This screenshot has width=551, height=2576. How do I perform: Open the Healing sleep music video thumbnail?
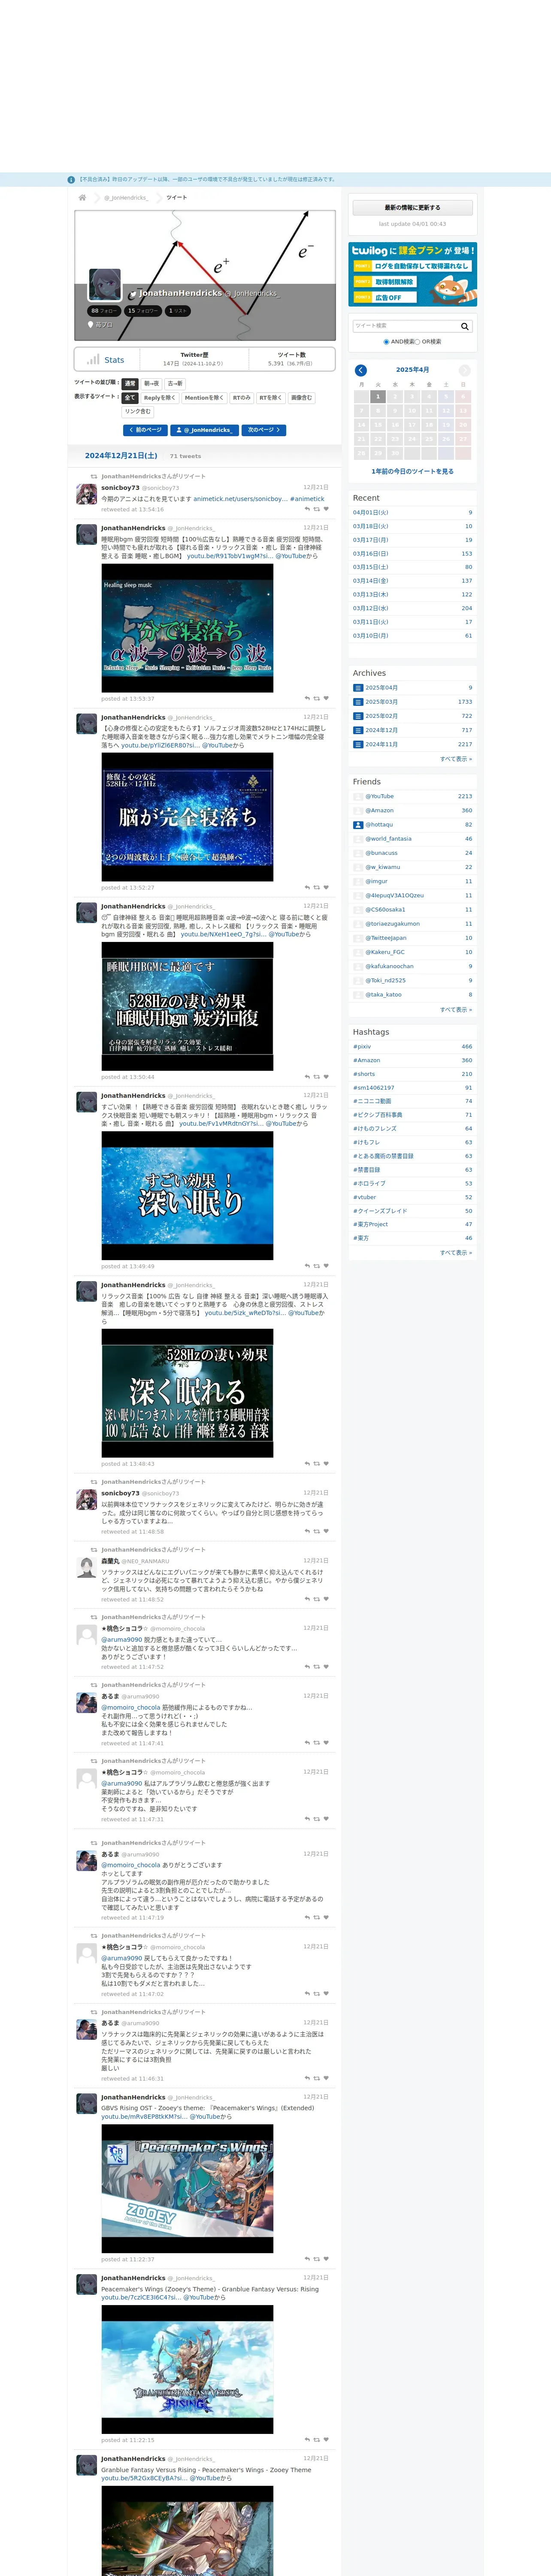click(x=187, y=629)
